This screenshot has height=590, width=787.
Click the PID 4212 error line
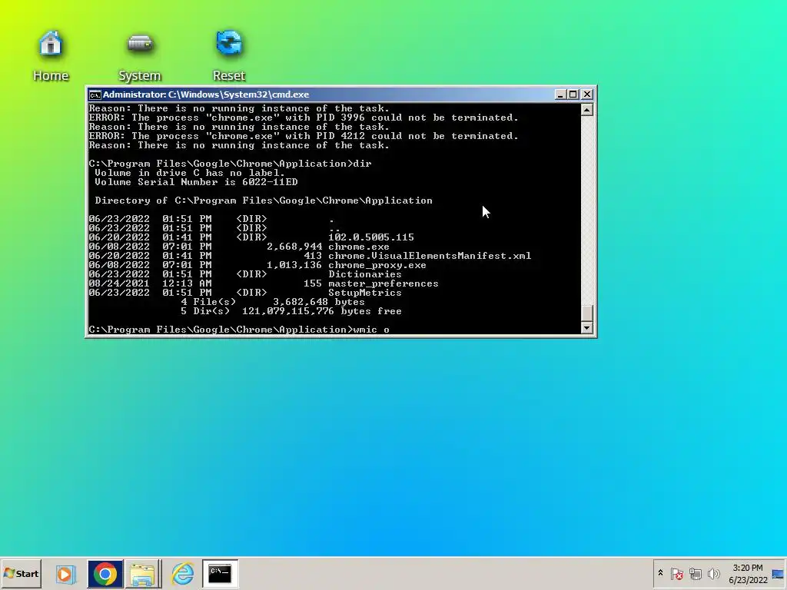tap(303, 136)
